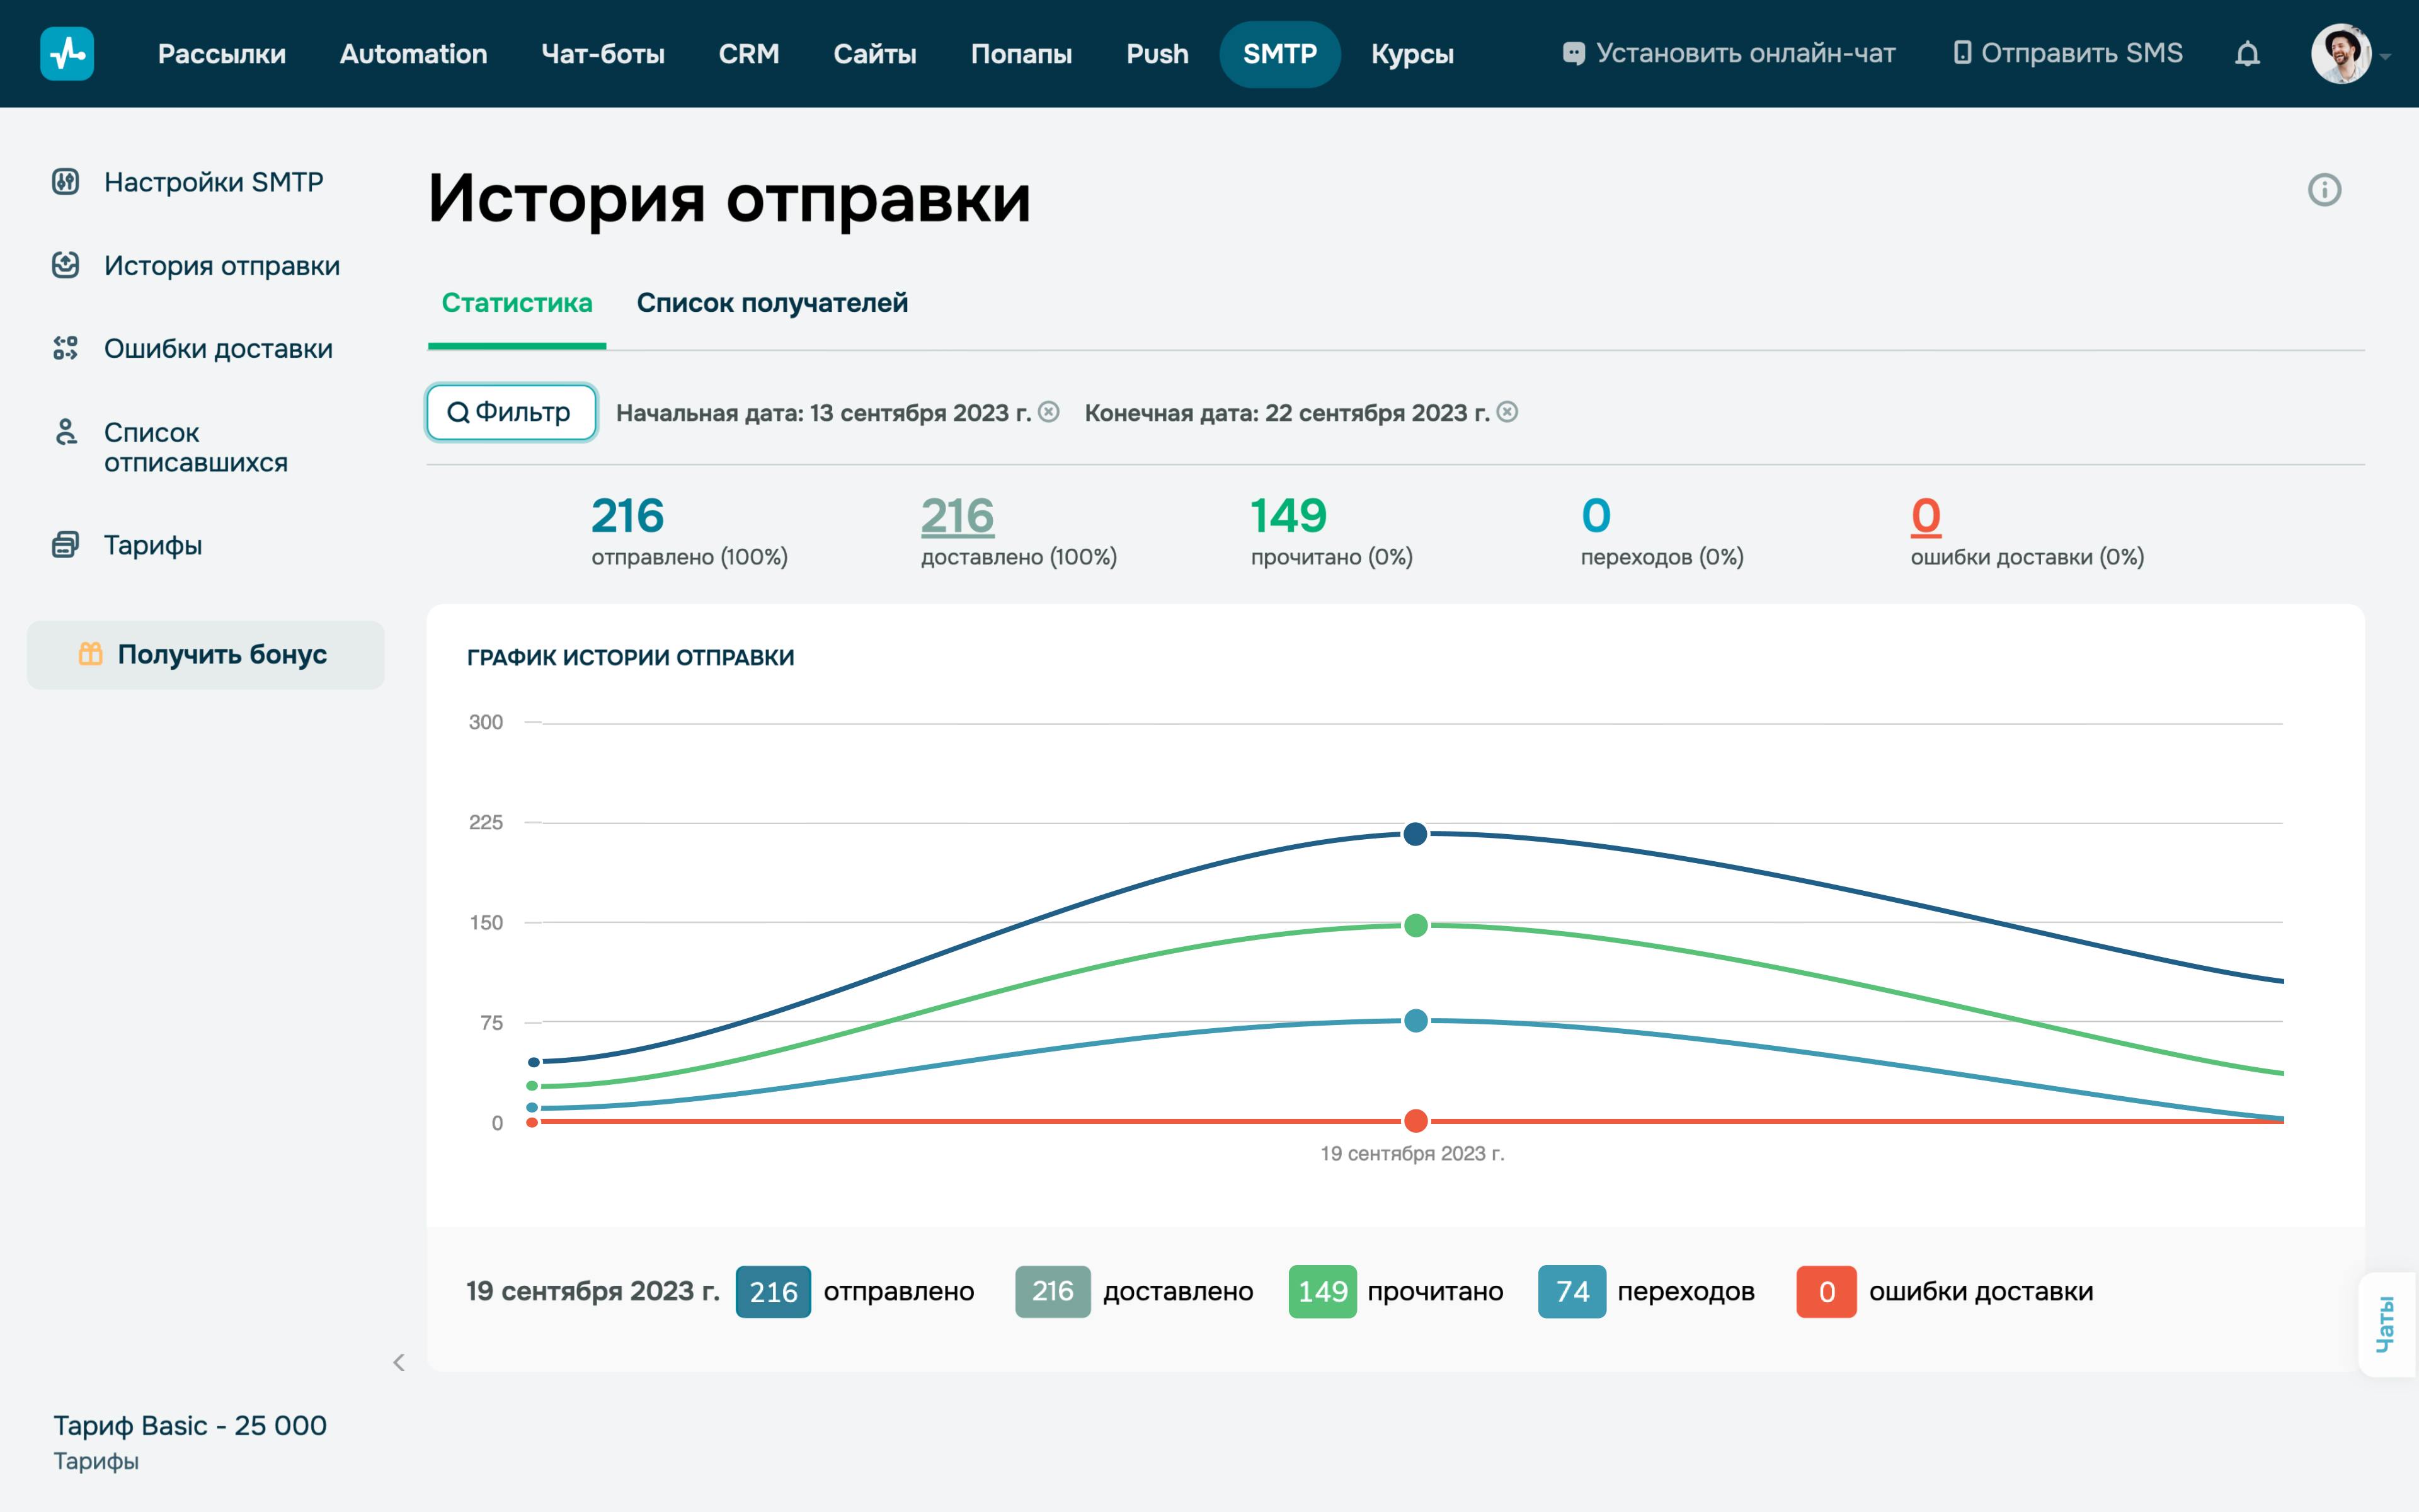Click the ГРАФИК ИСТОРИИ ОТПРАВКИ heading

point(631,657)
